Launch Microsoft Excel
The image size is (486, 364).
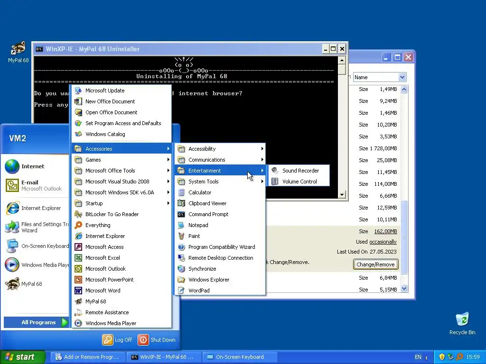[122, 257]
